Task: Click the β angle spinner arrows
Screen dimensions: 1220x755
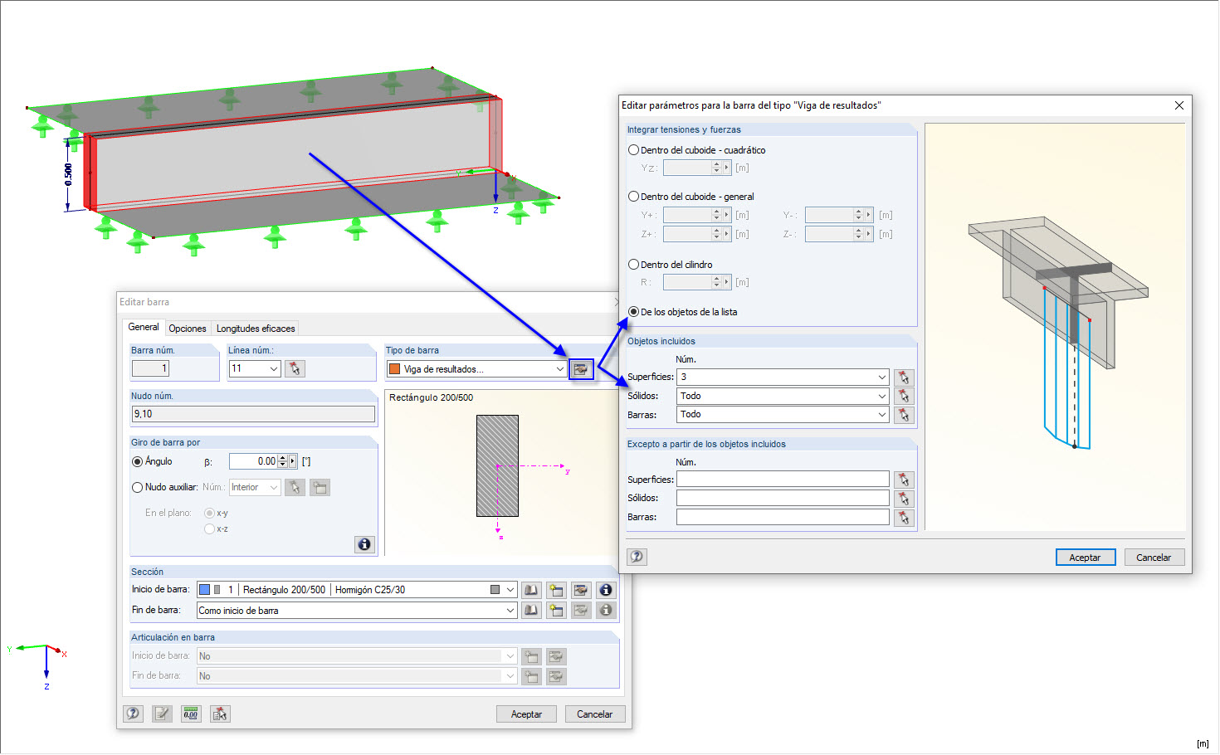Action: tap(282, 461)
